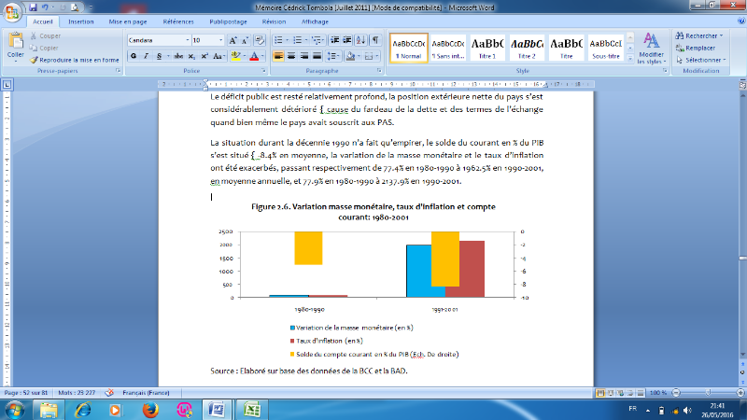Switch to Mise en page tab
The width and height of the screenshot is (747, 420).
(x=128, y=21)
